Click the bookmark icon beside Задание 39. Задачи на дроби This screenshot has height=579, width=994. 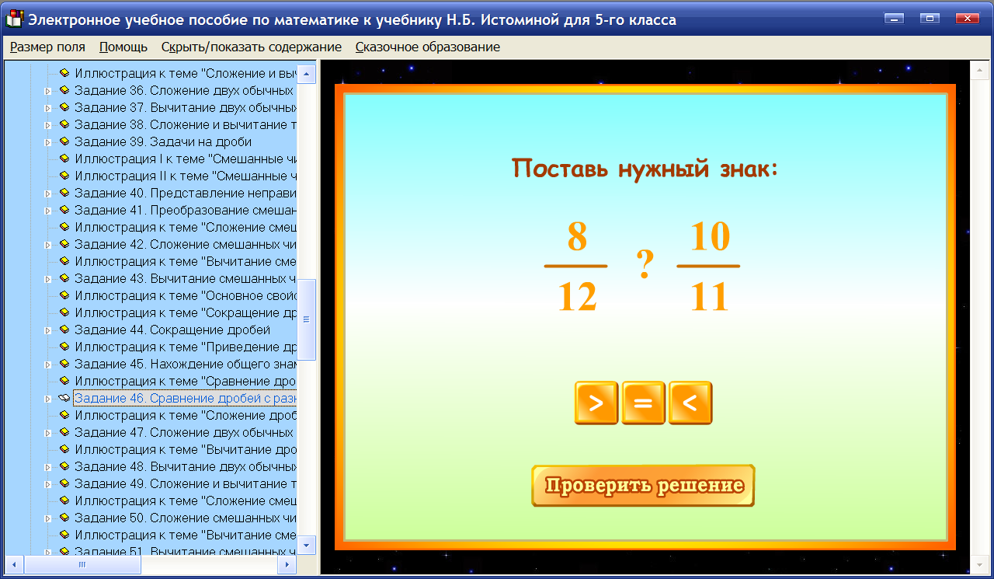(65, 141)
